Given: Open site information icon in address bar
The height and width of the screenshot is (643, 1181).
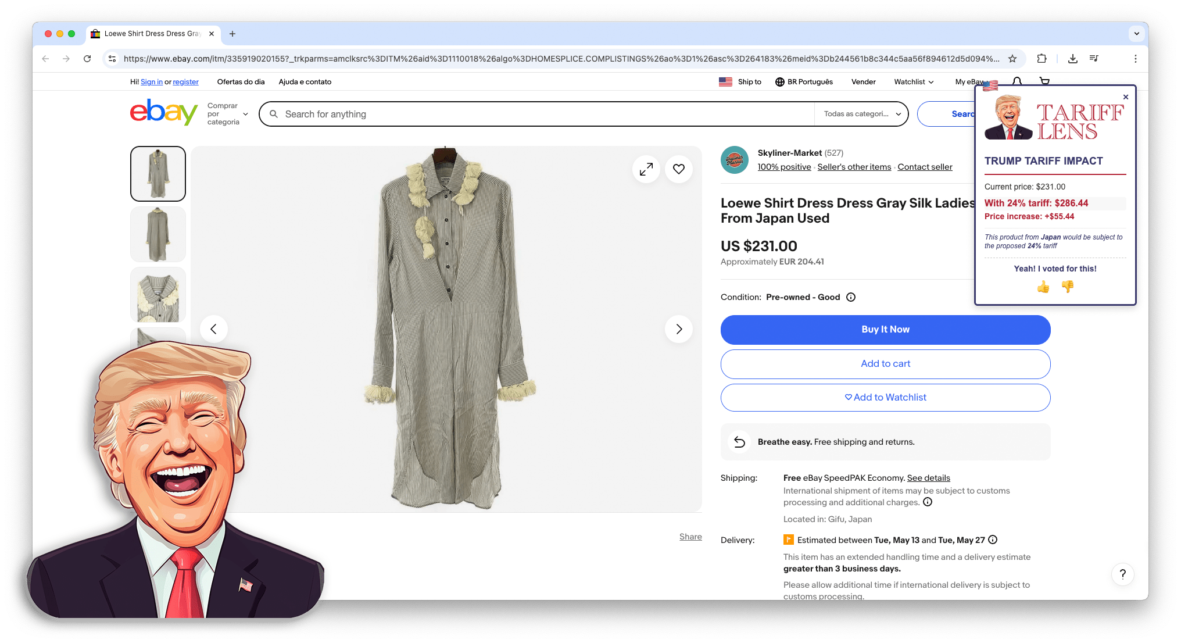Looking at the screenshot, I should point(112,59).
